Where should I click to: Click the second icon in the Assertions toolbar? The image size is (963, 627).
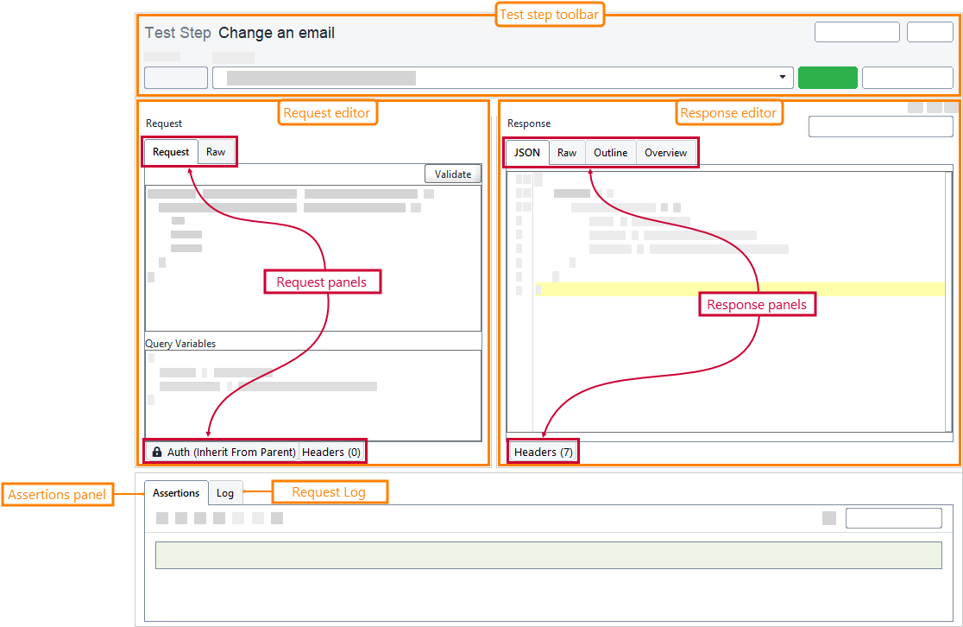[x=179, y=518]
